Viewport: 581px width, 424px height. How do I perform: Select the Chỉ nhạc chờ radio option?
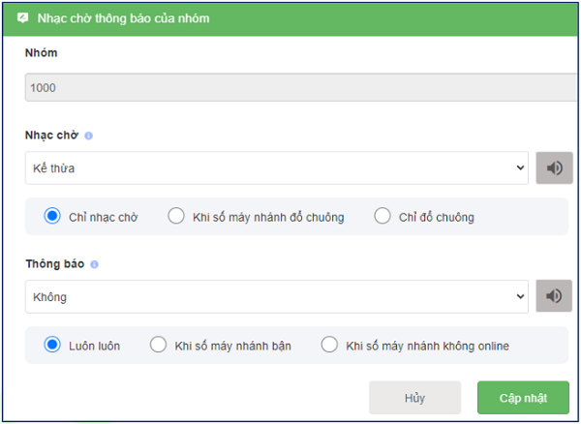coord(52,216)
